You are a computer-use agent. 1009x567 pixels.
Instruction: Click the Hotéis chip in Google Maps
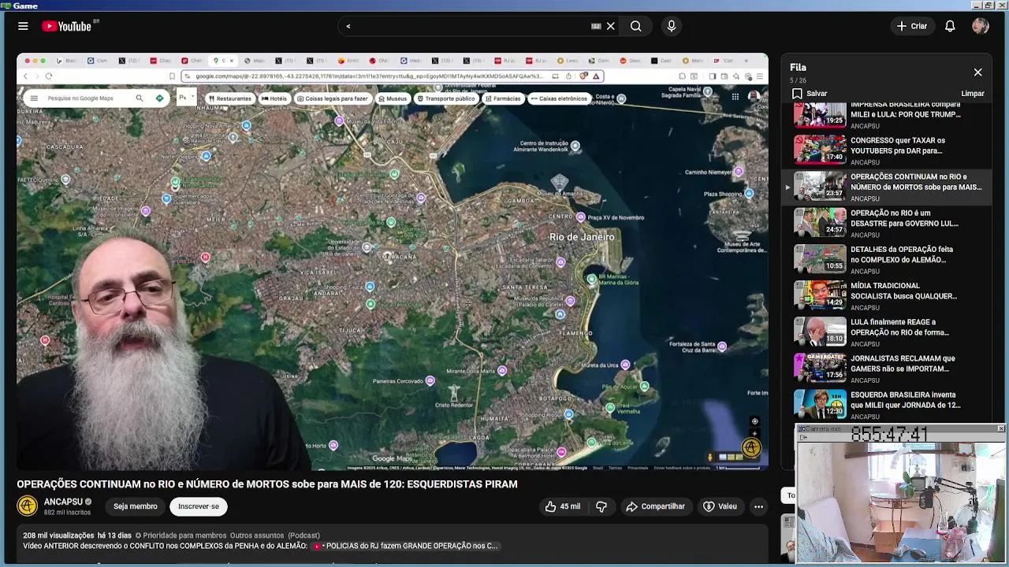pyautogui.click(x=274, y=98)
